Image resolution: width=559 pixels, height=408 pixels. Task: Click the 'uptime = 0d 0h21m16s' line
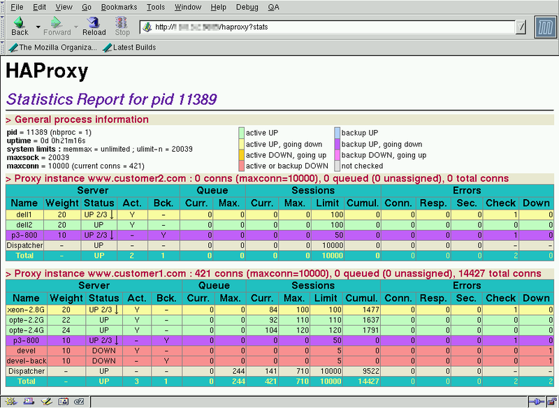tap(46, 140)
